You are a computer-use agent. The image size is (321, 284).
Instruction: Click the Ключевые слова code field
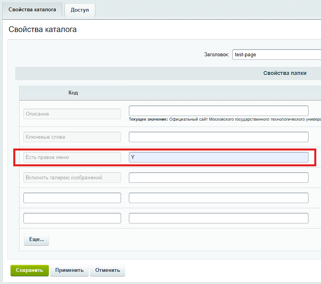tap(72, 137)
